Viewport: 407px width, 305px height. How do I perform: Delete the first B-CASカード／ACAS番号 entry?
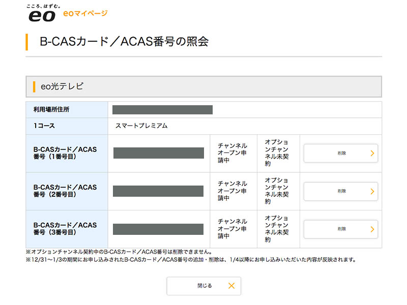(340, 153)
